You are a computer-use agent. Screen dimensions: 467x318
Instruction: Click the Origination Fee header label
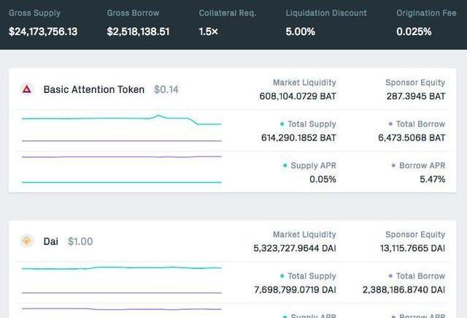[426, 13]
